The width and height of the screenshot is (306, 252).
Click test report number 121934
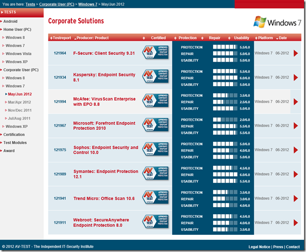pos(60,77)
